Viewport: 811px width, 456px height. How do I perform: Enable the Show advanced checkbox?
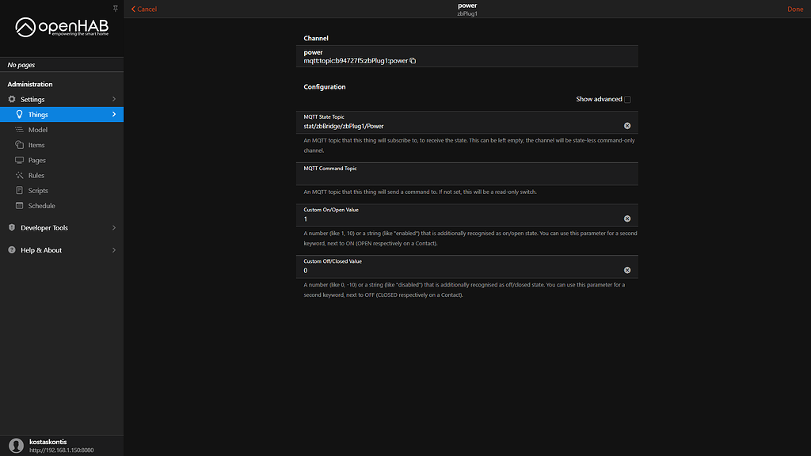click(626, 99)
